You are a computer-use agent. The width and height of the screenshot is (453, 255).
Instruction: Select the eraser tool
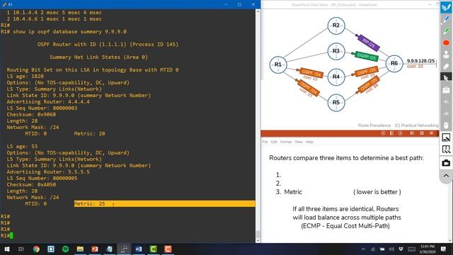(x=446, y=67)
